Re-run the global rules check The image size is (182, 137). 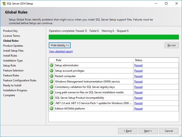pyautogui.click(x=171, y=45)
